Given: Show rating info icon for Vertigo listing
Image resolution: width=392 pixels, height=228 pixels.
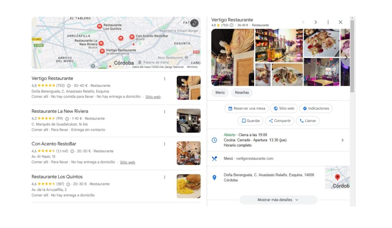Looking at the screenshot, I should (69, 86).
